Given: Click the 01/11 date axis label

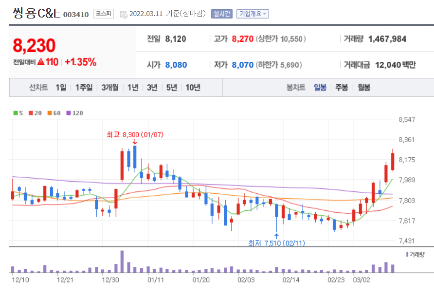Looking at the screenshot, I should pos(156,280).
